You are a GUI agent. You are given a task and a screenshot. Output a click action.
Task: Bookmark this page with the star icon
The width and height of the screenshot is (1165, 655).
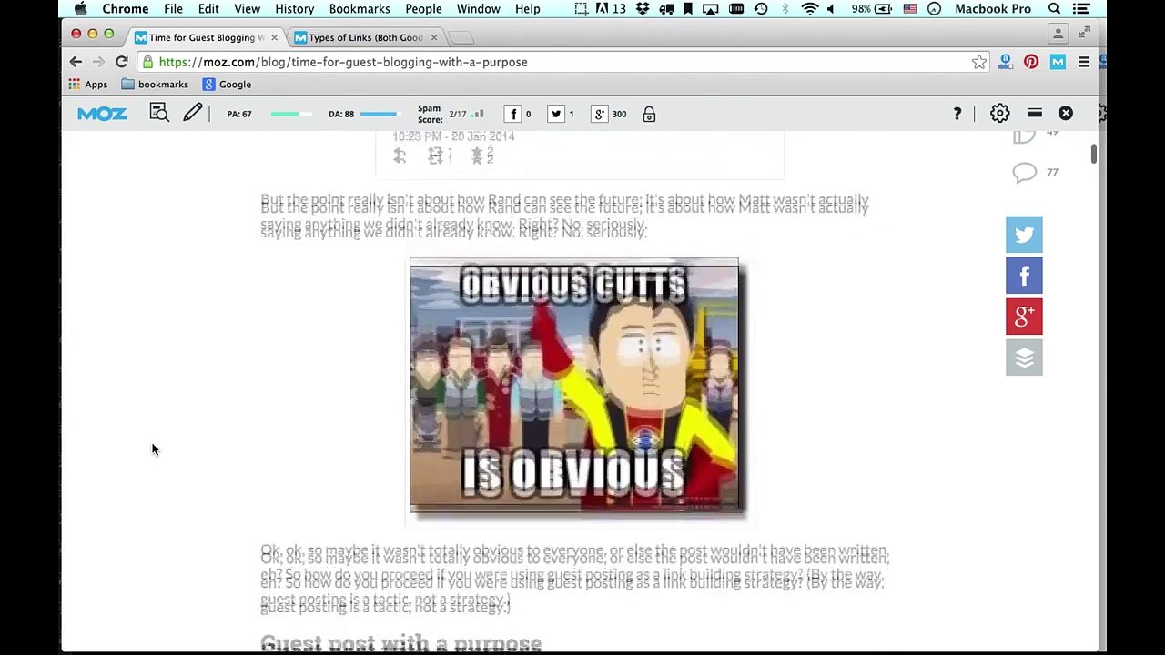coord(979,62)
